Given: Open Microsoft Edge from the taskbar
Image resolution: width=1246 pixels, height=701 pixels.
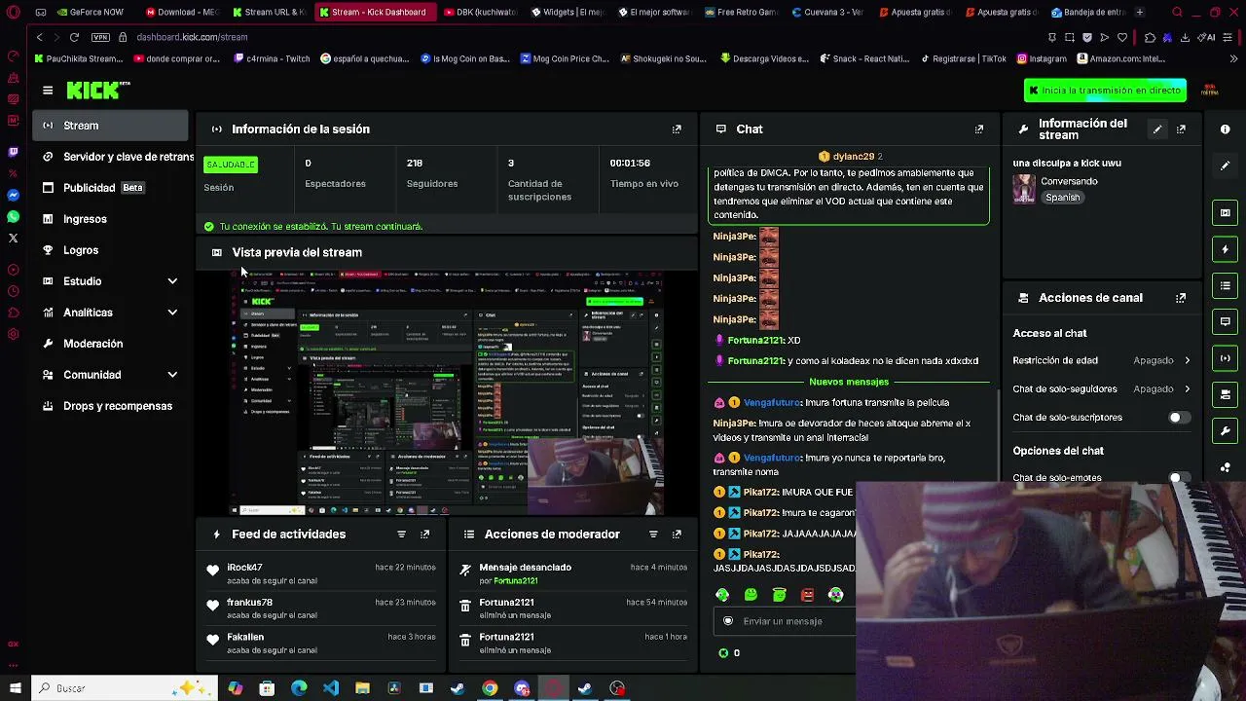Looking at the screenshot, I should (x=299, y=688).
